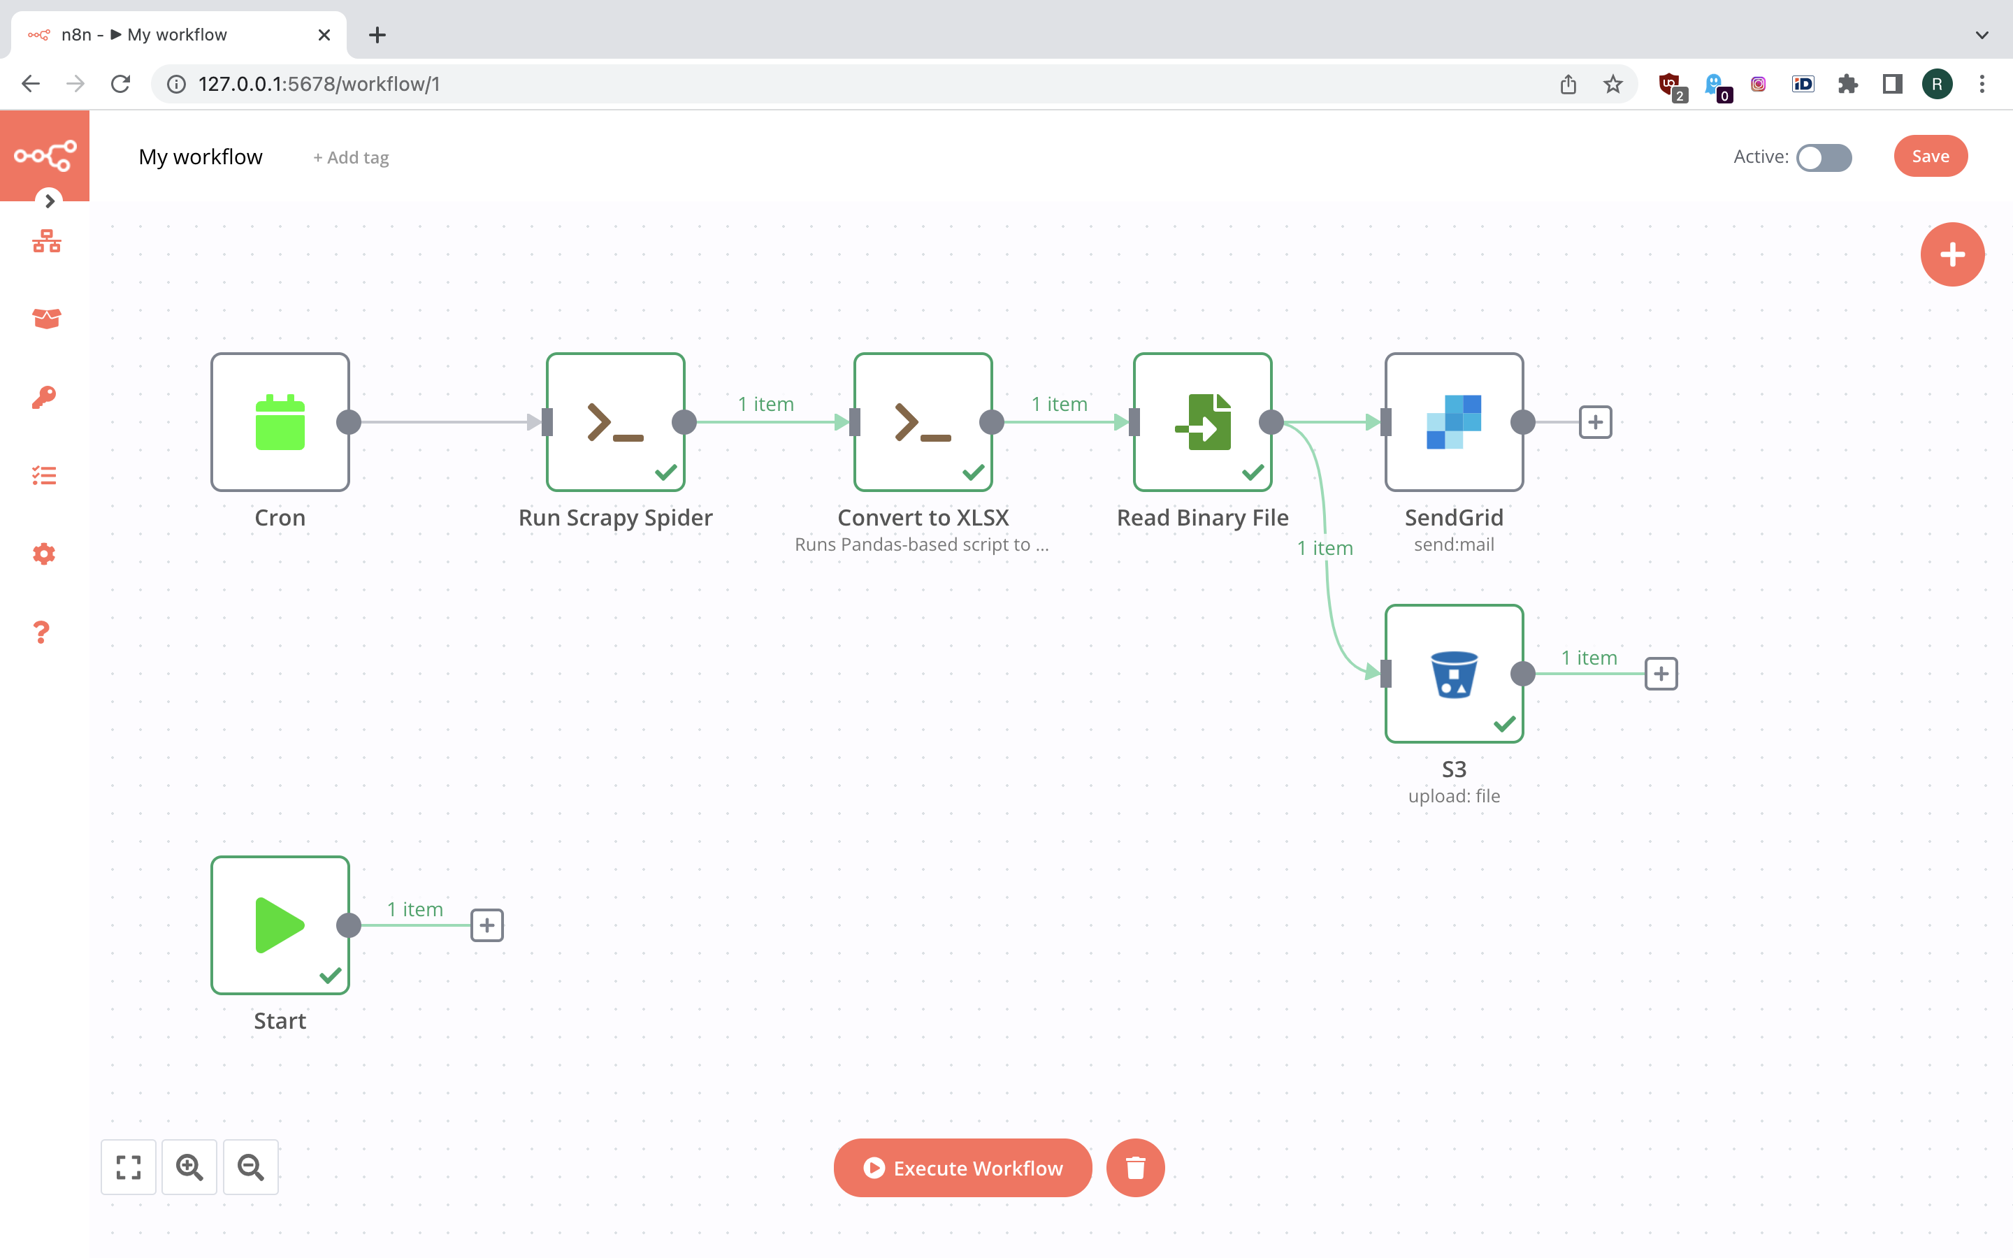The width and height of the screenshot is (2013, 1258).
Task: Click the 'send:mail' subtitle under SendGrid
Action: (x=1454, y=544)
